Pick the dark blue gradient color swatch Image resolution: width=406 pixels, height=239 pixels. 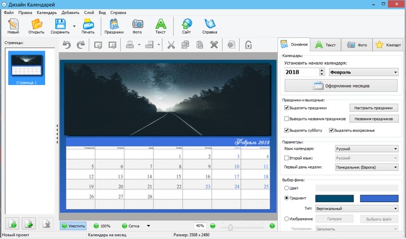pos(334,198)
